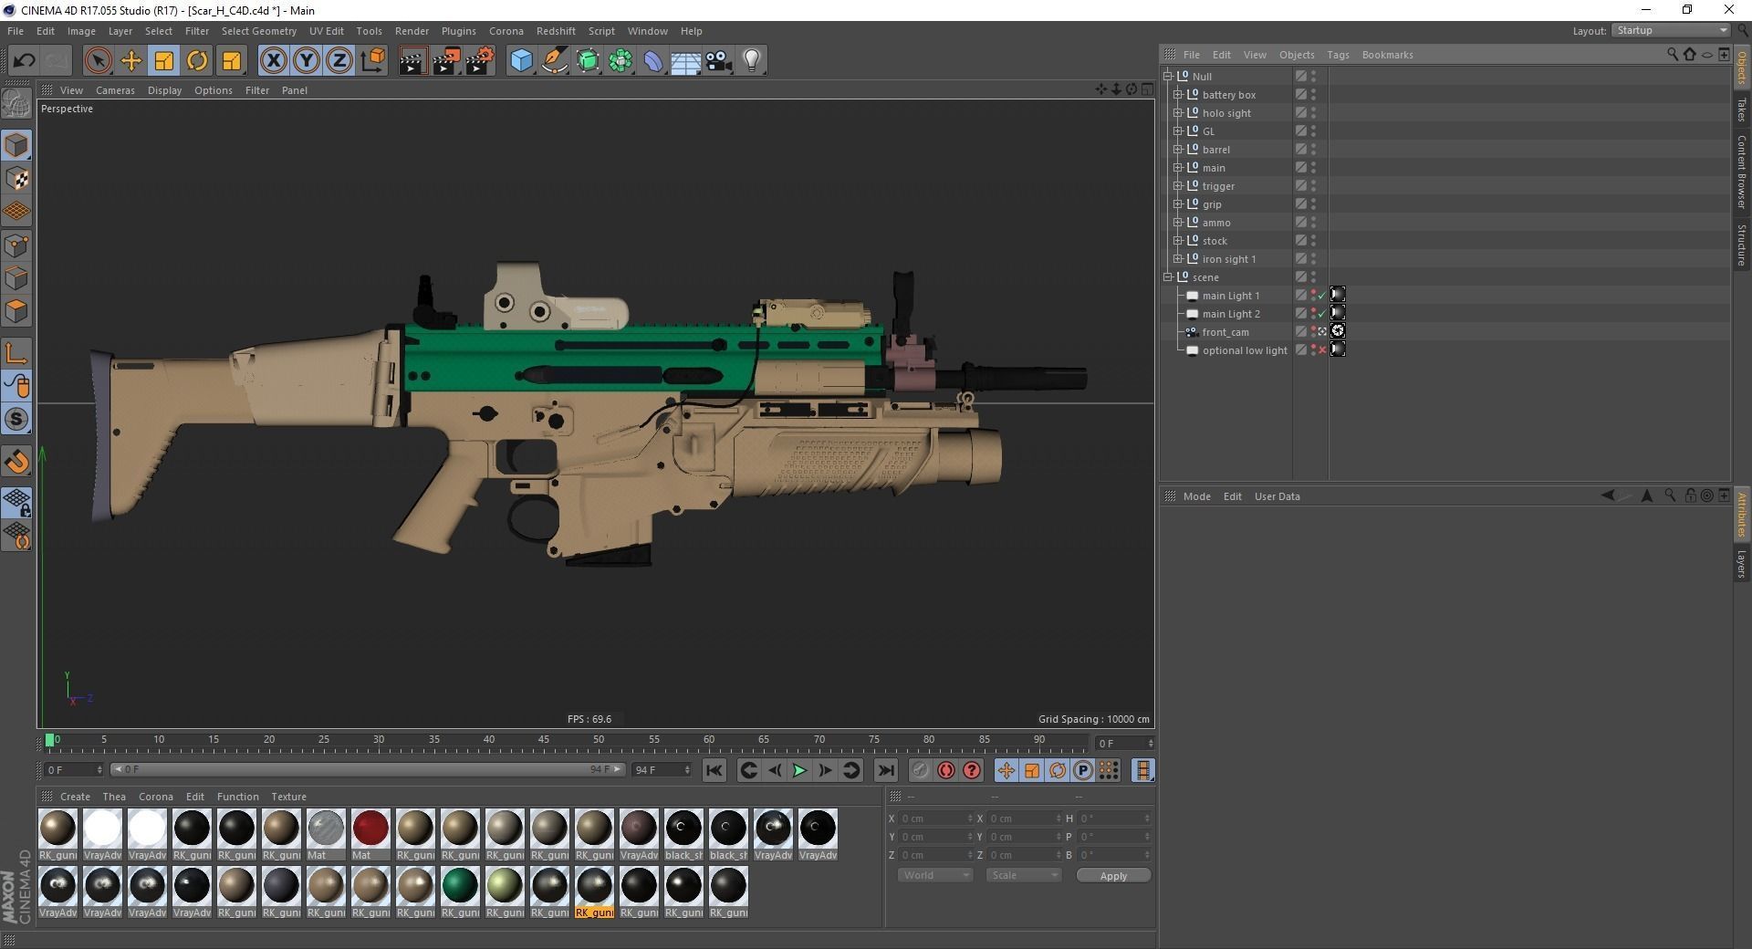
Task: Toggle Z axis lock
Action: [x=339, y=61]
